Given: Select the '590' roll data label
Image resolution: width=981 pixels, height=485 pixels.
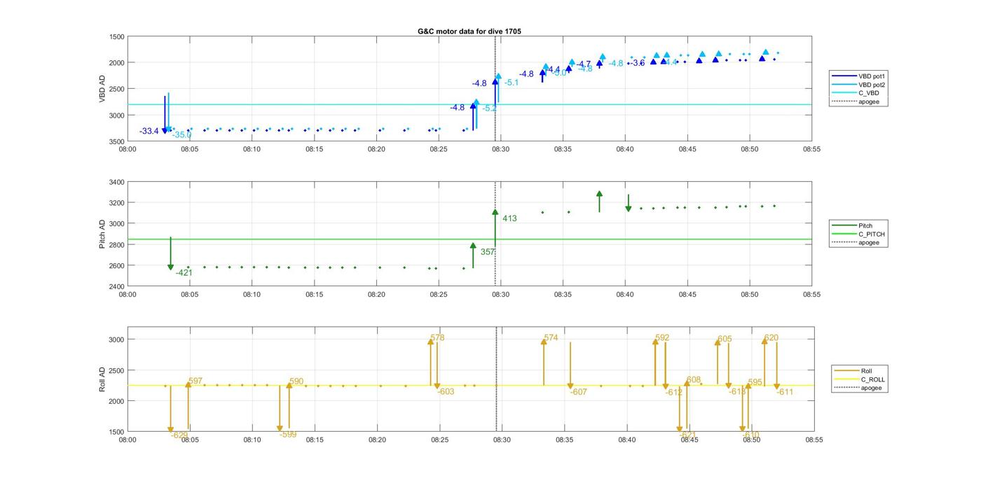Looking at the screenshot, I should [x=296, y=382].
